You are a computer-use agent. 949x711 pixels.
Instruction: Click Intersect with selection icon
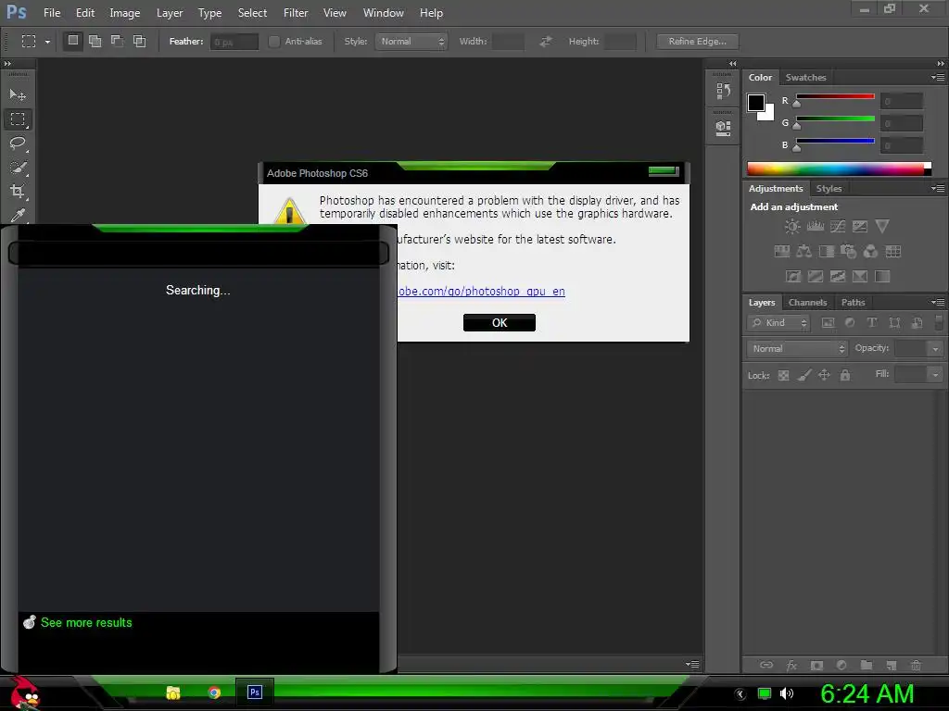pos(139,41)
